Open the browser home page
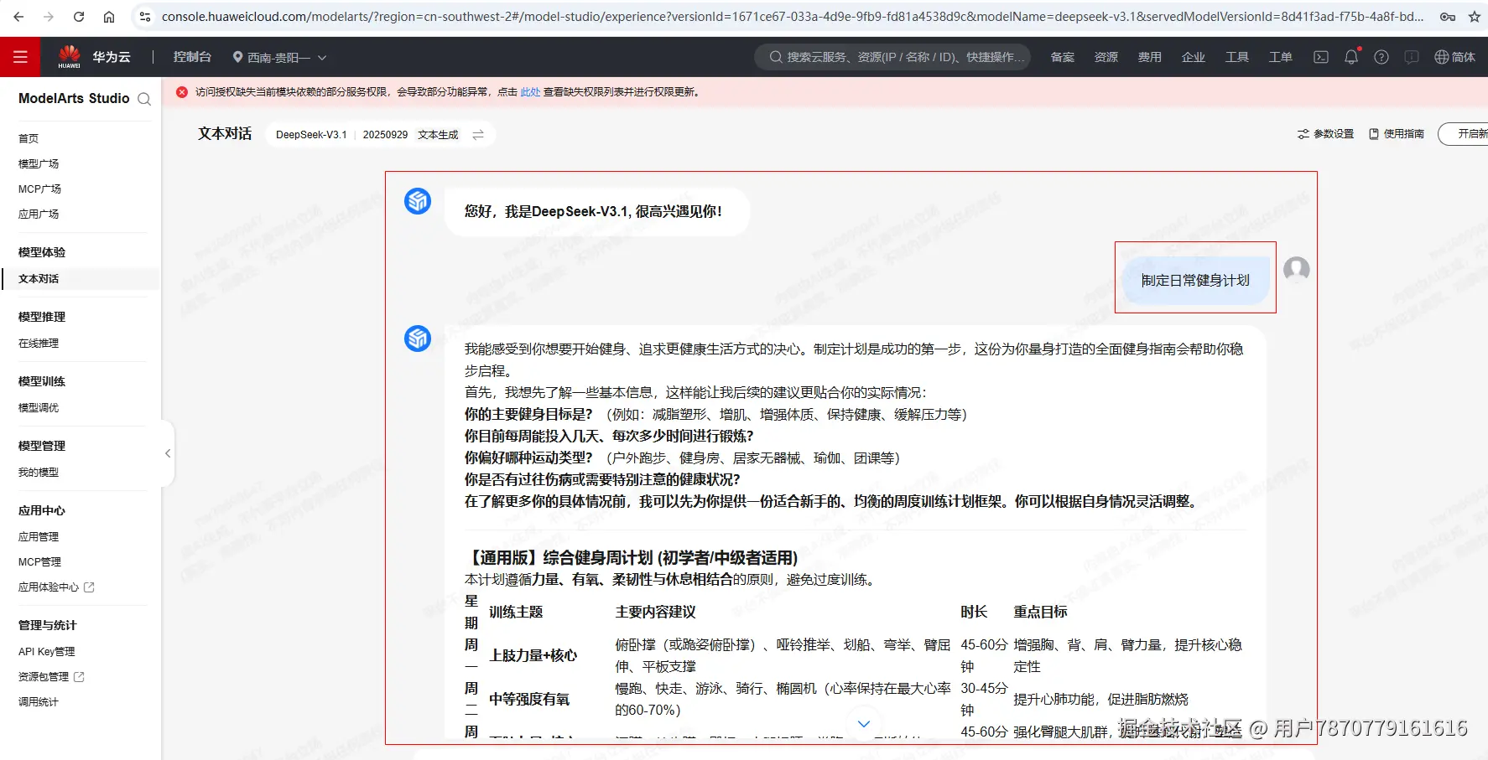 click(109, 17)
